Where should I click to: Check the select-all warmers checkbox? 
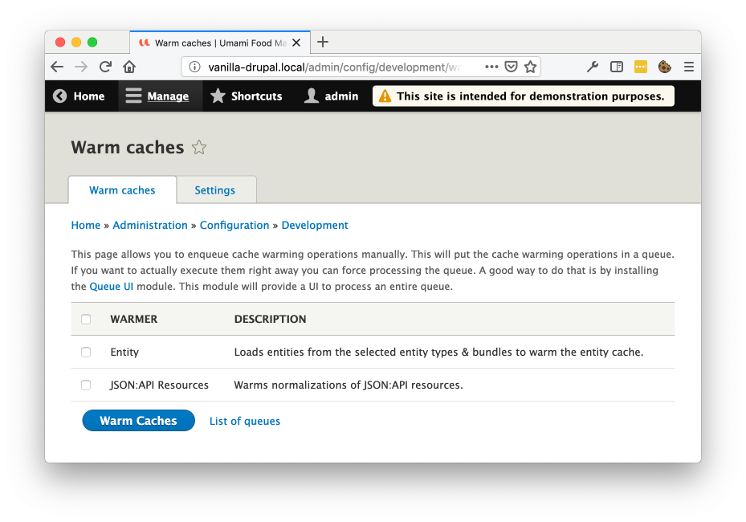(86, 320)
